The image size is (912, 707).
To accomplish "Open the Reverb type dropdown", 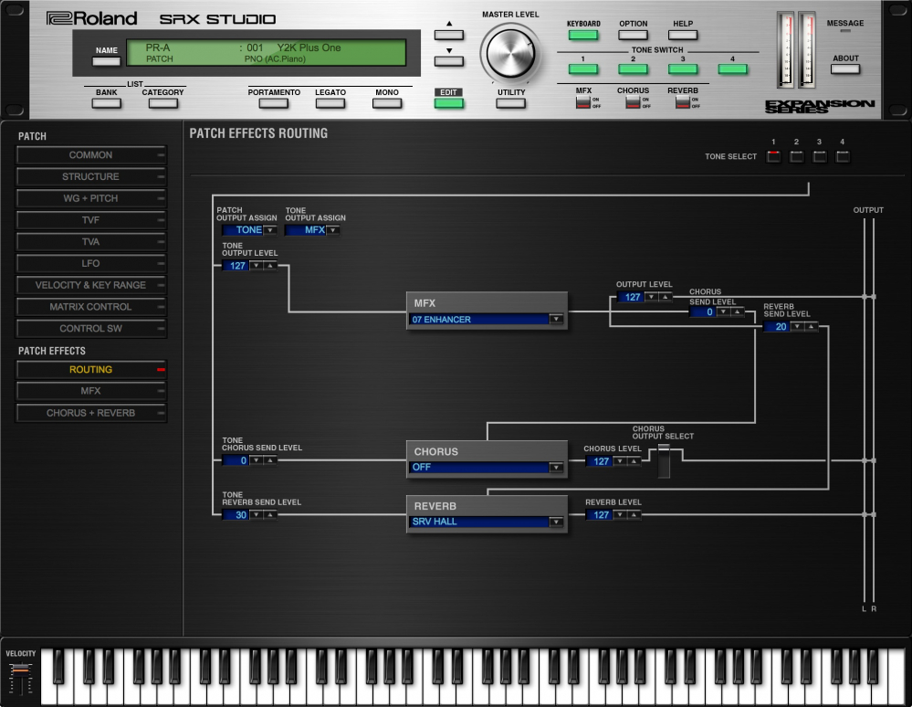I will [555, 522].
